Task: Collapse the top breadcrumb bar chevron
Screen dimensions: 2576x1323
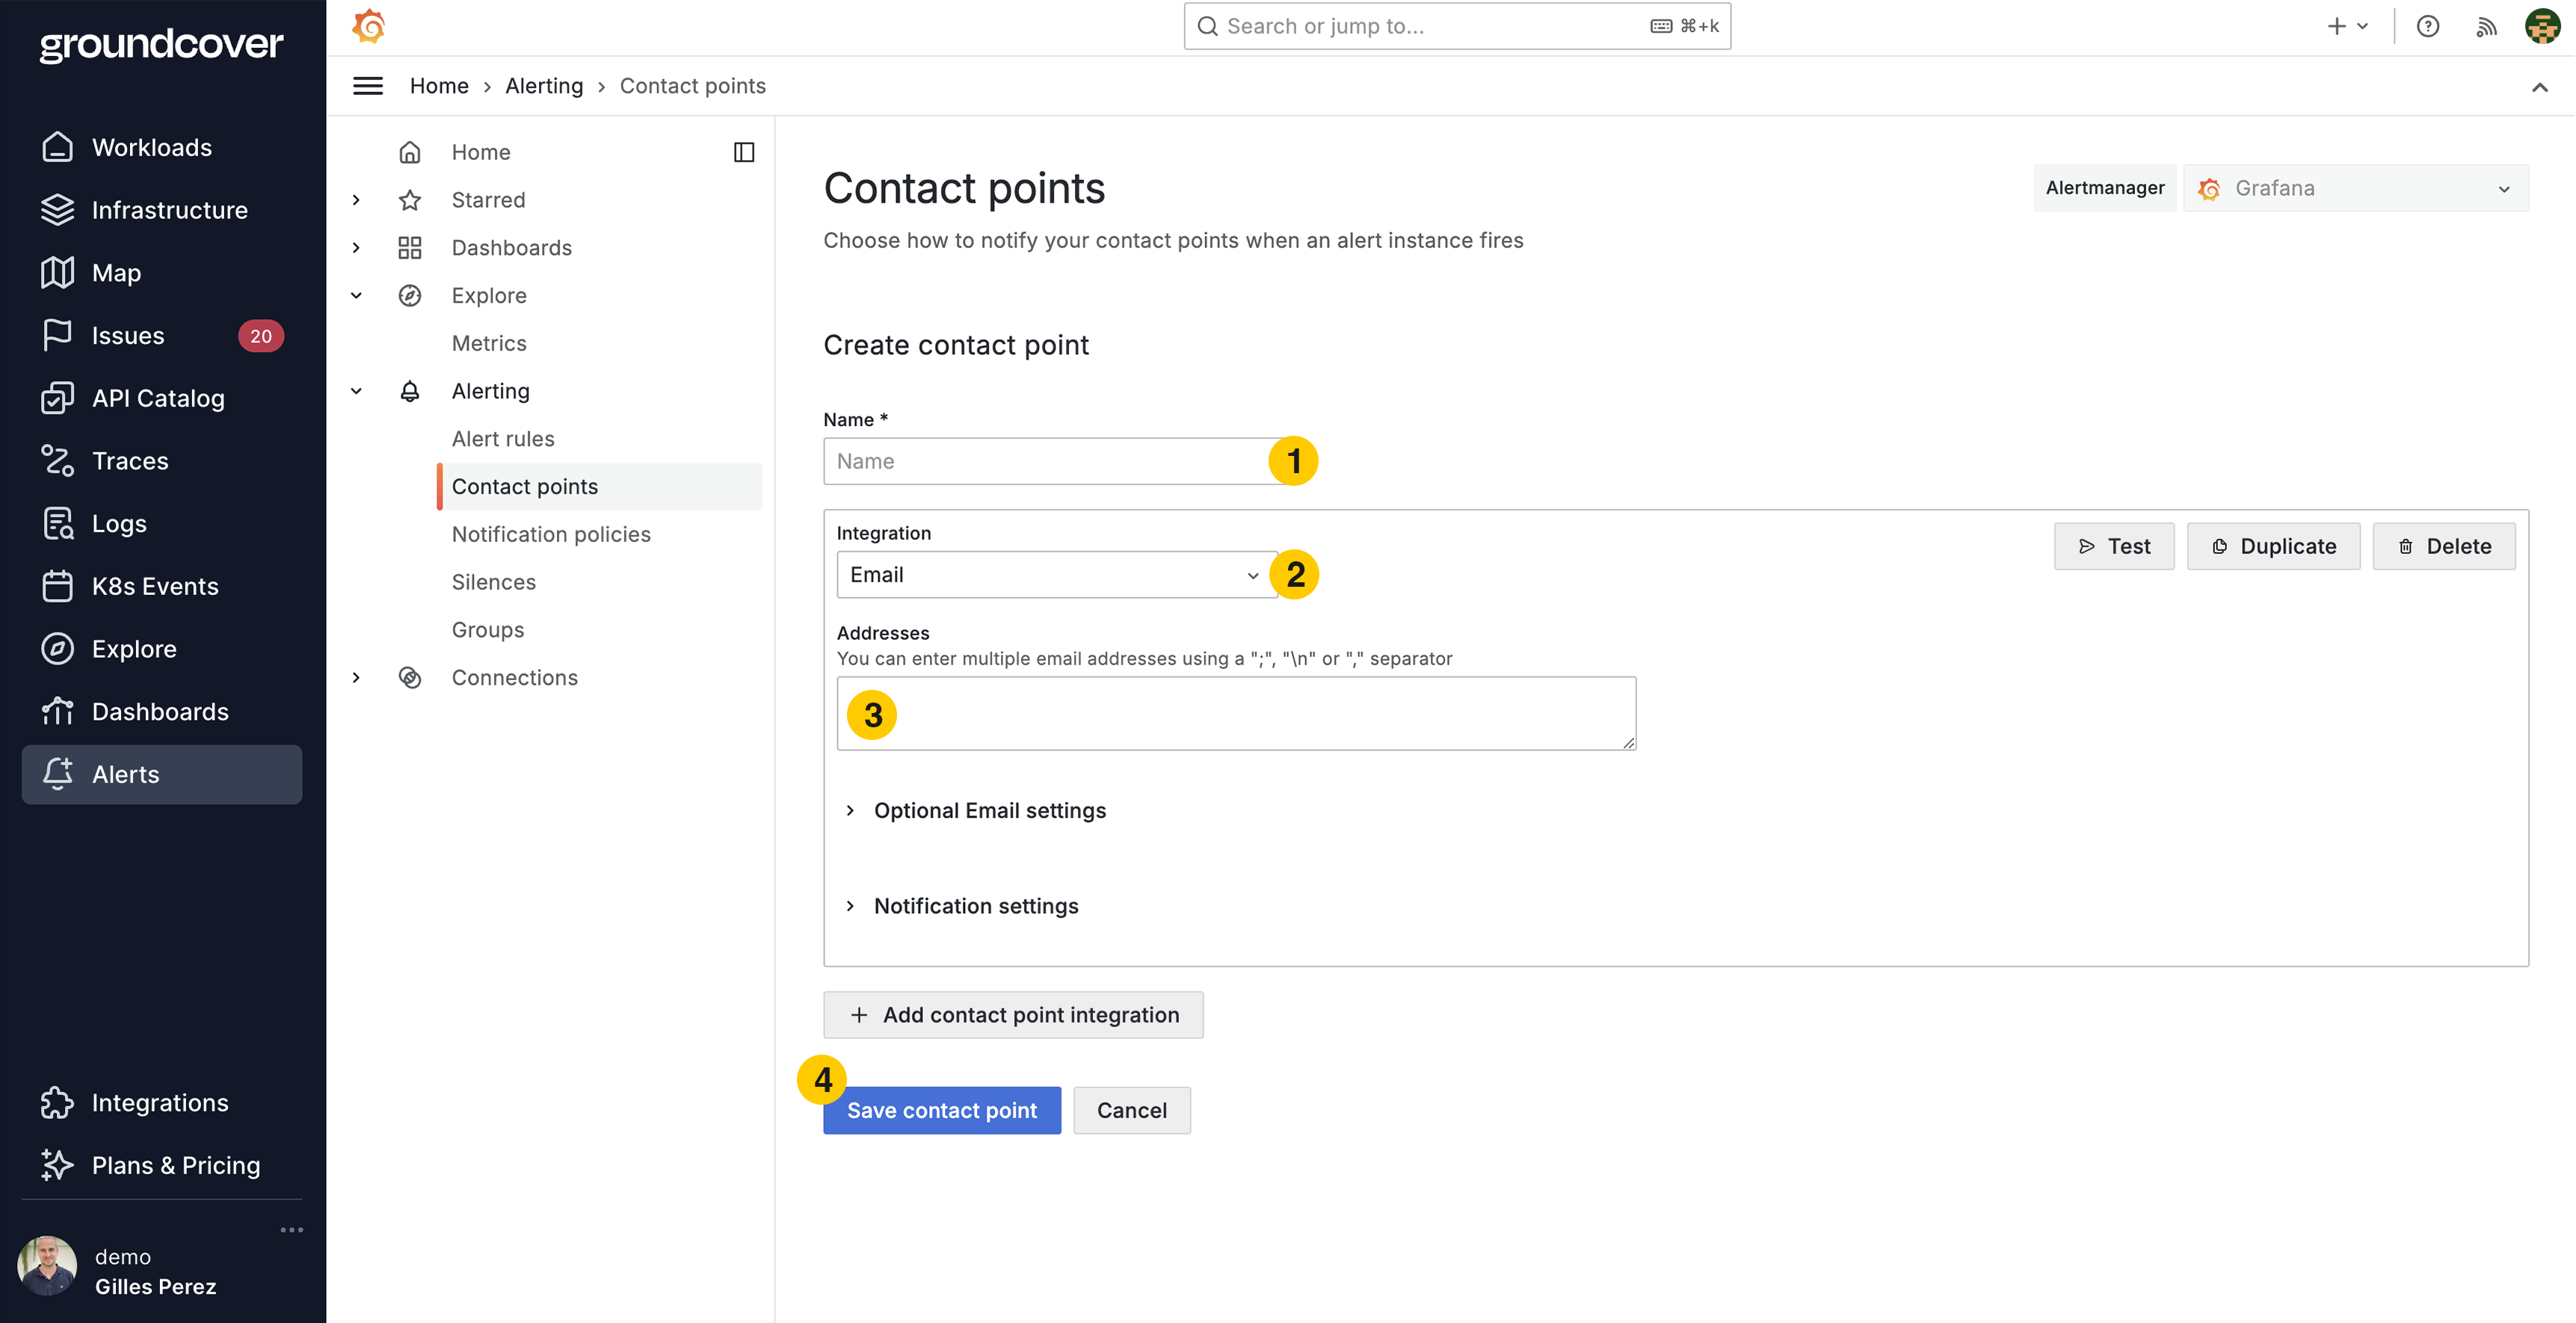Action: click(x=2540, y=87)
